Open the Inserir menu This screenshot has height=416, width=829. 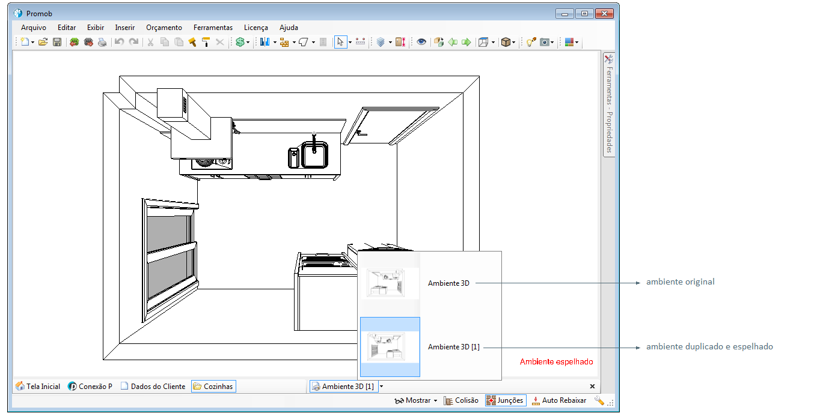[x=125, y=28]
